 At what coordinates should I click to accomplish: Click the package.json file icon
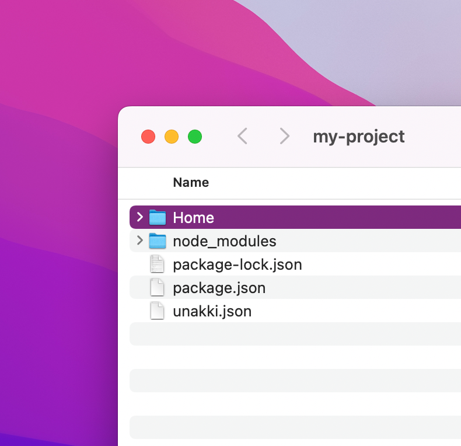[158, 287]
